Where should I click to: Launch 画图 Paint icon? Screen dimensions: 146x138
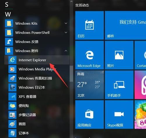(12, 124)
